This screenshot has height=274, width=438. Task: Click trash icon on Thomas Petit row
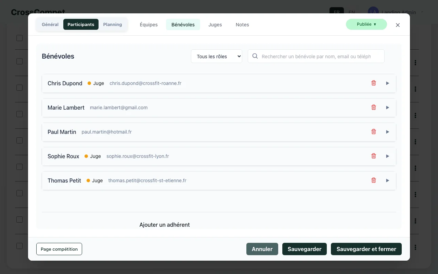pos(374,180)
